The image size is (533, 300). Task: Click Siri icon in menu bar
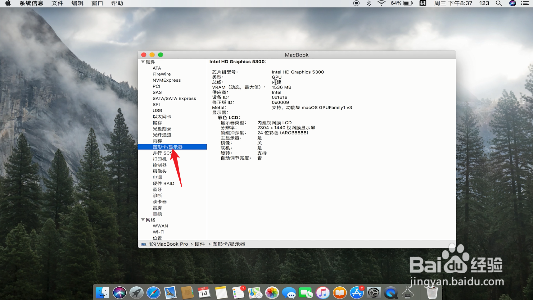point(513,3)
